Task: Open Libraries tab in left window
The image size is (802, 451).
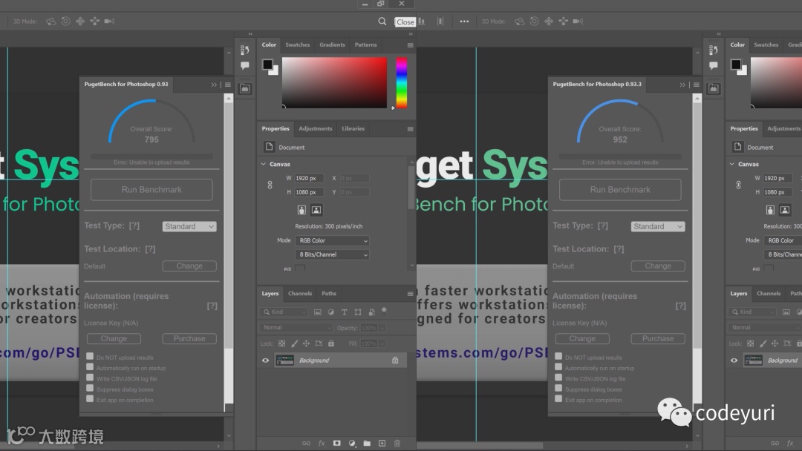Action: (353, 129)
